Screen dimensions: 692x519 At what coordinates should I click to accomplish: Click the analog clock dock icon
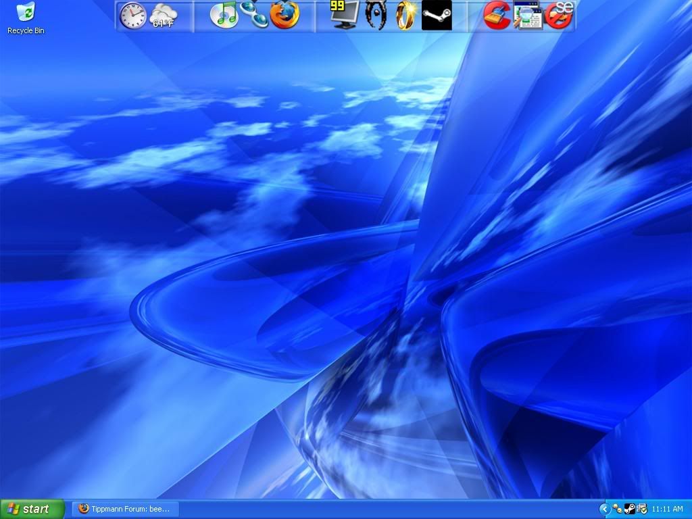(132, 16)
